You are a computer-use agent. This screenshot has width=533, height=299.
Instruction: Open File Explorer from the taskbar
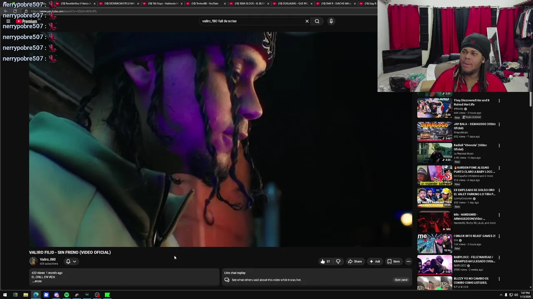(25, 295)
